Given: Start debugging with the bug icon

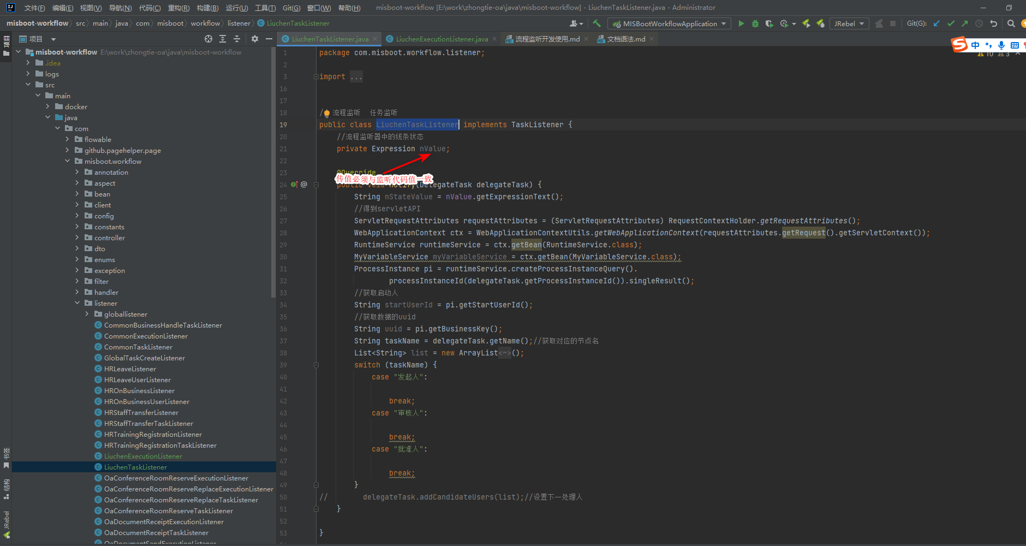Looking at the screenshot, I should (x=755, y=23).
